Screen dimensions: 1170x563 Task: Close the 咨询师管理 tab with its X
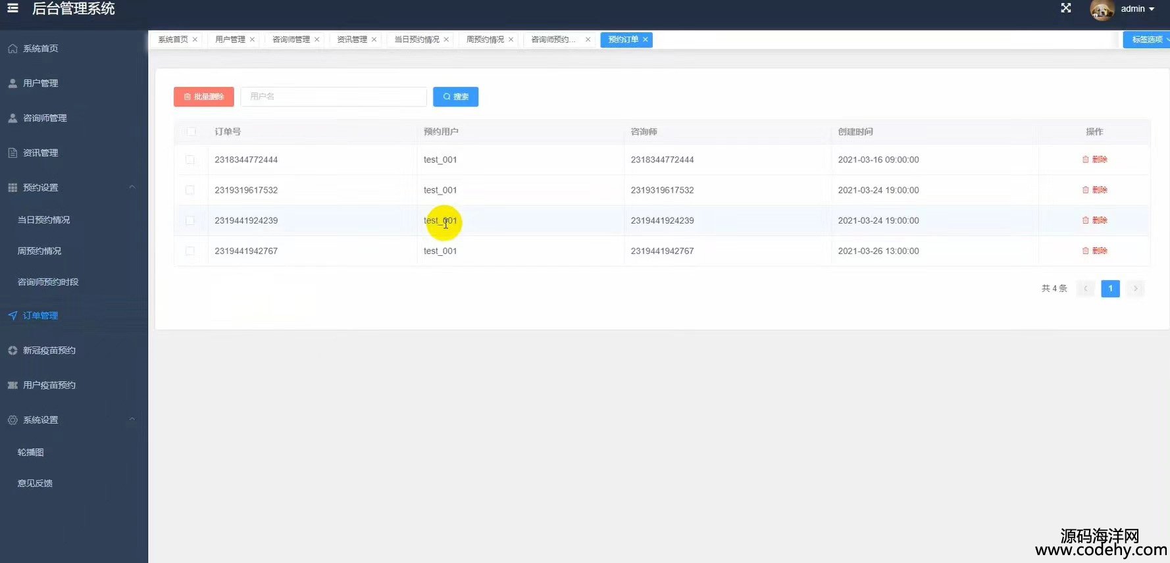click(x=317, y=39)
